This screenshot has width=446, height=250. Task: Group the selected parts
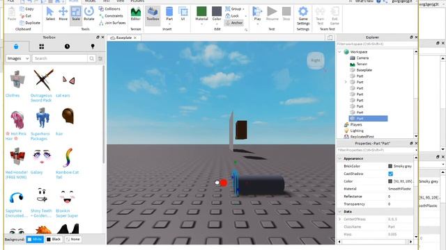pyautogui.click(x=233, y=9)
